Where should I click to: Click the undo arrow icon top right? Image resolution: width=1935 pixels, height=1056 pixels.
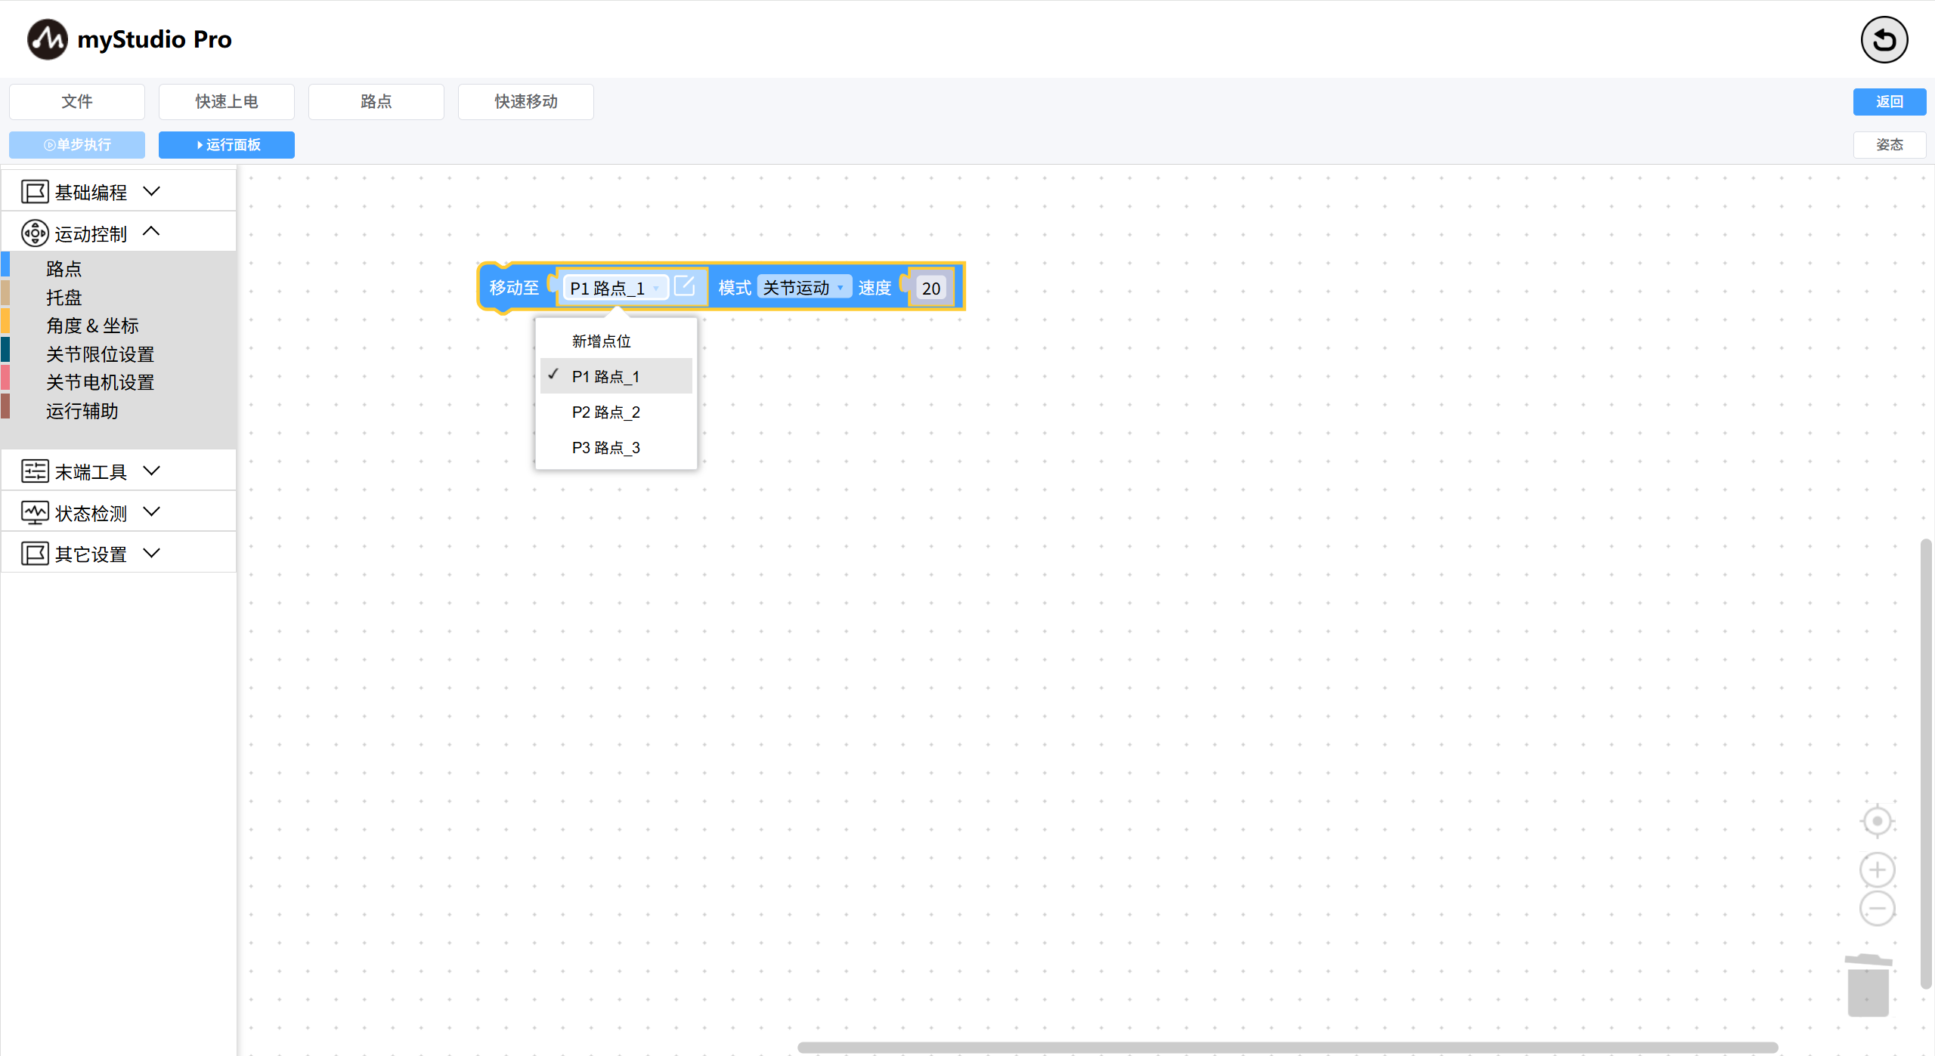coord(1884,40)
